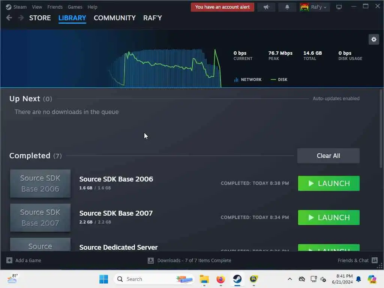Show hidden system tray icons
This screenshot has height=288, width=384.
[x=290, y=279]
